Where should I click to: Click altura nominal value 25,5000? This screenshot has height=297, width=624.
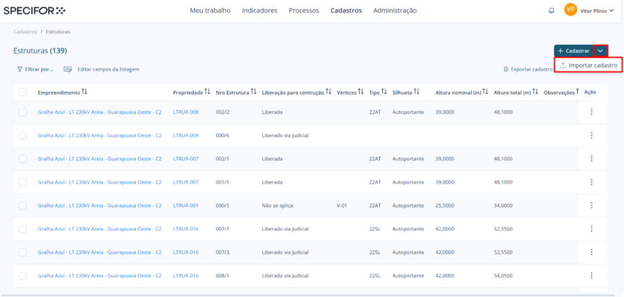[444, 205]
